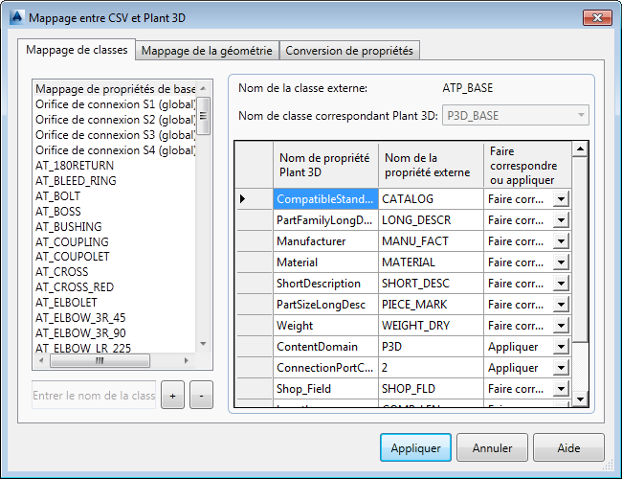The height and width of the screenshot is (479, 622).
Task: Click the class name input field
Action: (94, 396)
